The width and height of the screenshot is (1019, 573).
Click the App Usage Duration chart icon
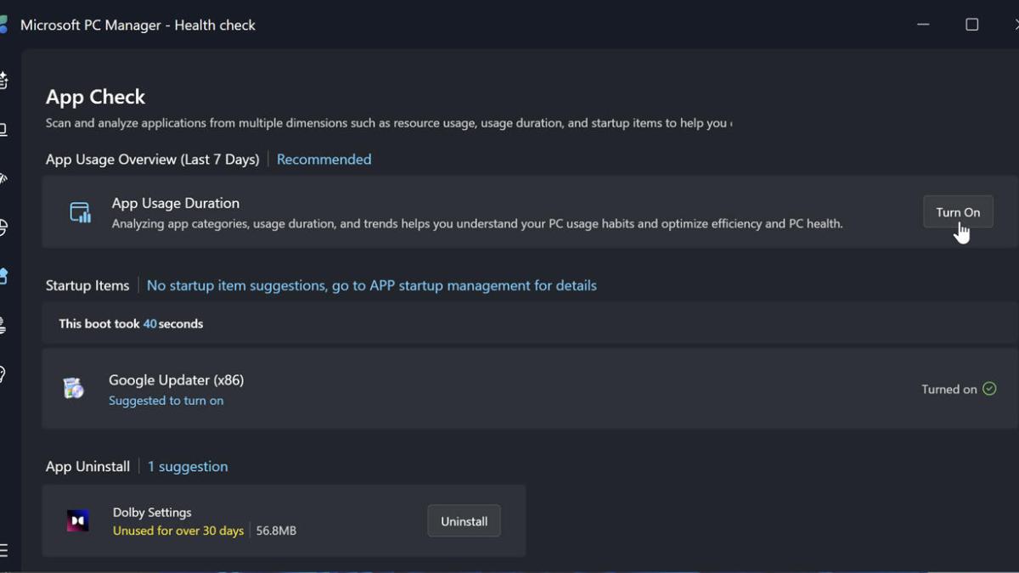point(80,212)
